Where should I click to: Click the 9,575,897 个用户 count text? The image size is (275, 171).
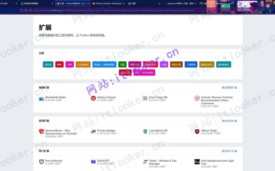click(x=212, y=133)
